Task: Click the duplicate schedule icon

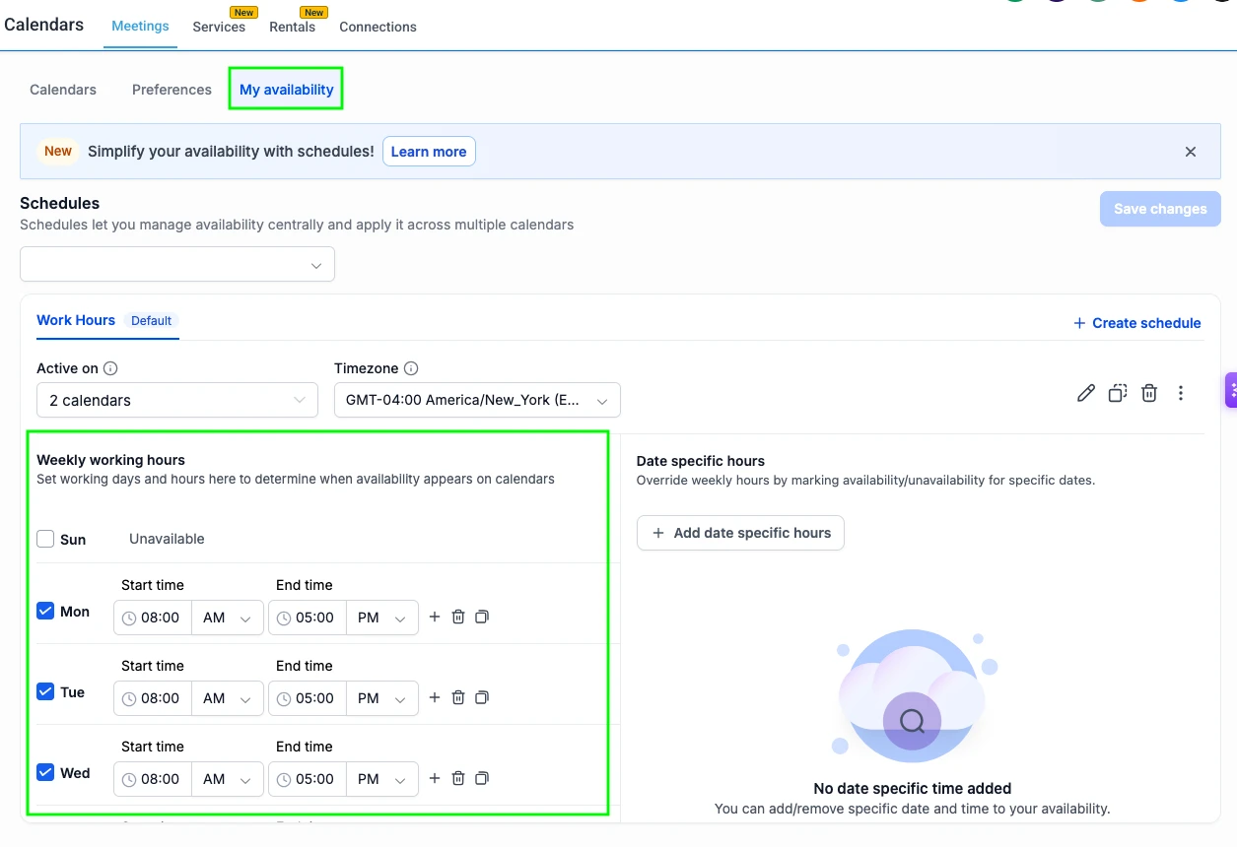Action: [x=1118, y=394]
